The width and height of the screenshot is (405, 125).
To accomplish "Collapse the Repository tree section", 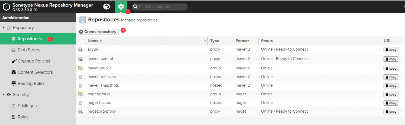I will point(4,28).
